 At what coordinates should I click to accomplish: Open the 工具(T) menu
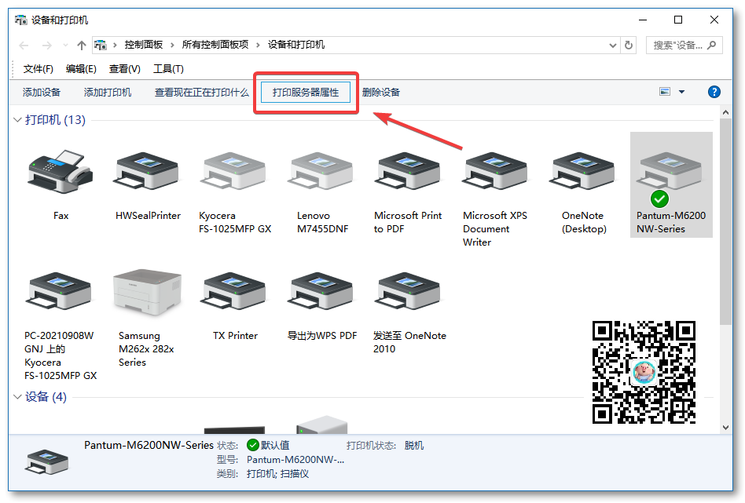(167, 68)
